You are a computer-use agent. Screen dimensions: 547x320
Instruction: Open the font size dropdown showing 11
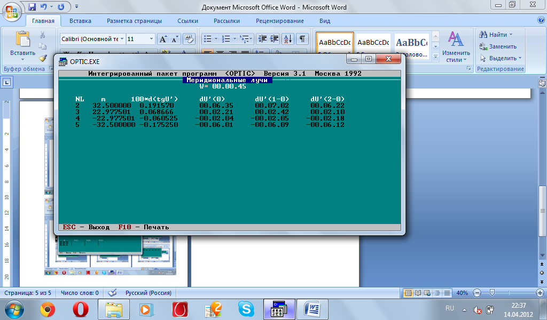151,39
